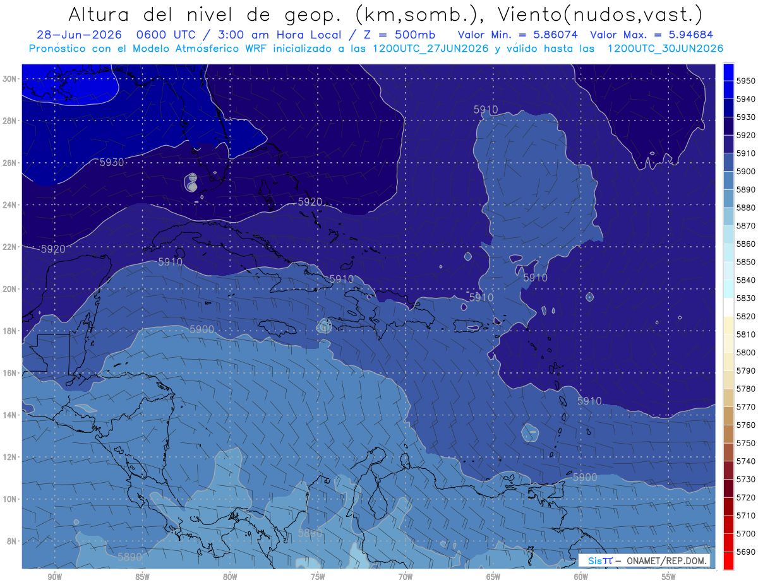Screen dimensions: 758x585
Task: Click the 5810 color scale label
Action: (747, 334)
